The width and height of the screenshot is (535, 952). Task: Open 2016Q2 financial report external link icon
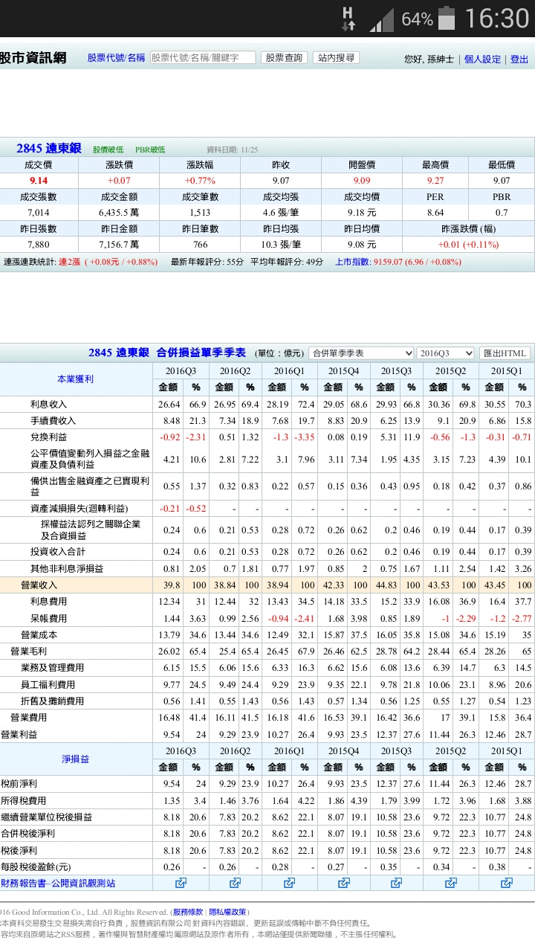(235, 883)
